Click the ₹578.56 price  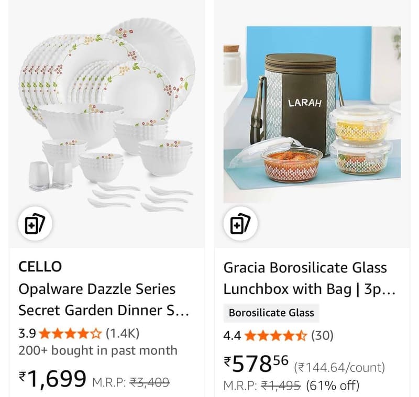(x=256, y=364)
